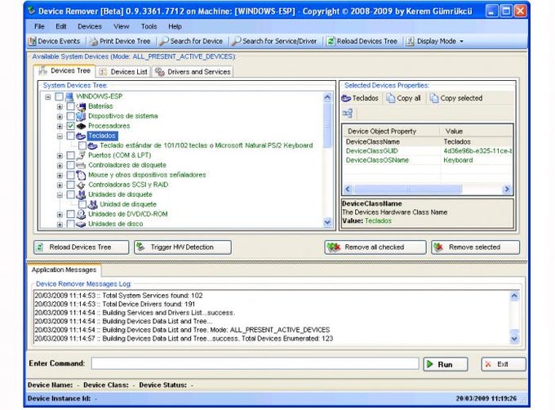Image resolution: width=555 pixels, height=410 pixels.
Task: Click the Unidades de DVD/CD-ROM disc icon
Action: (x=81, y=214)
